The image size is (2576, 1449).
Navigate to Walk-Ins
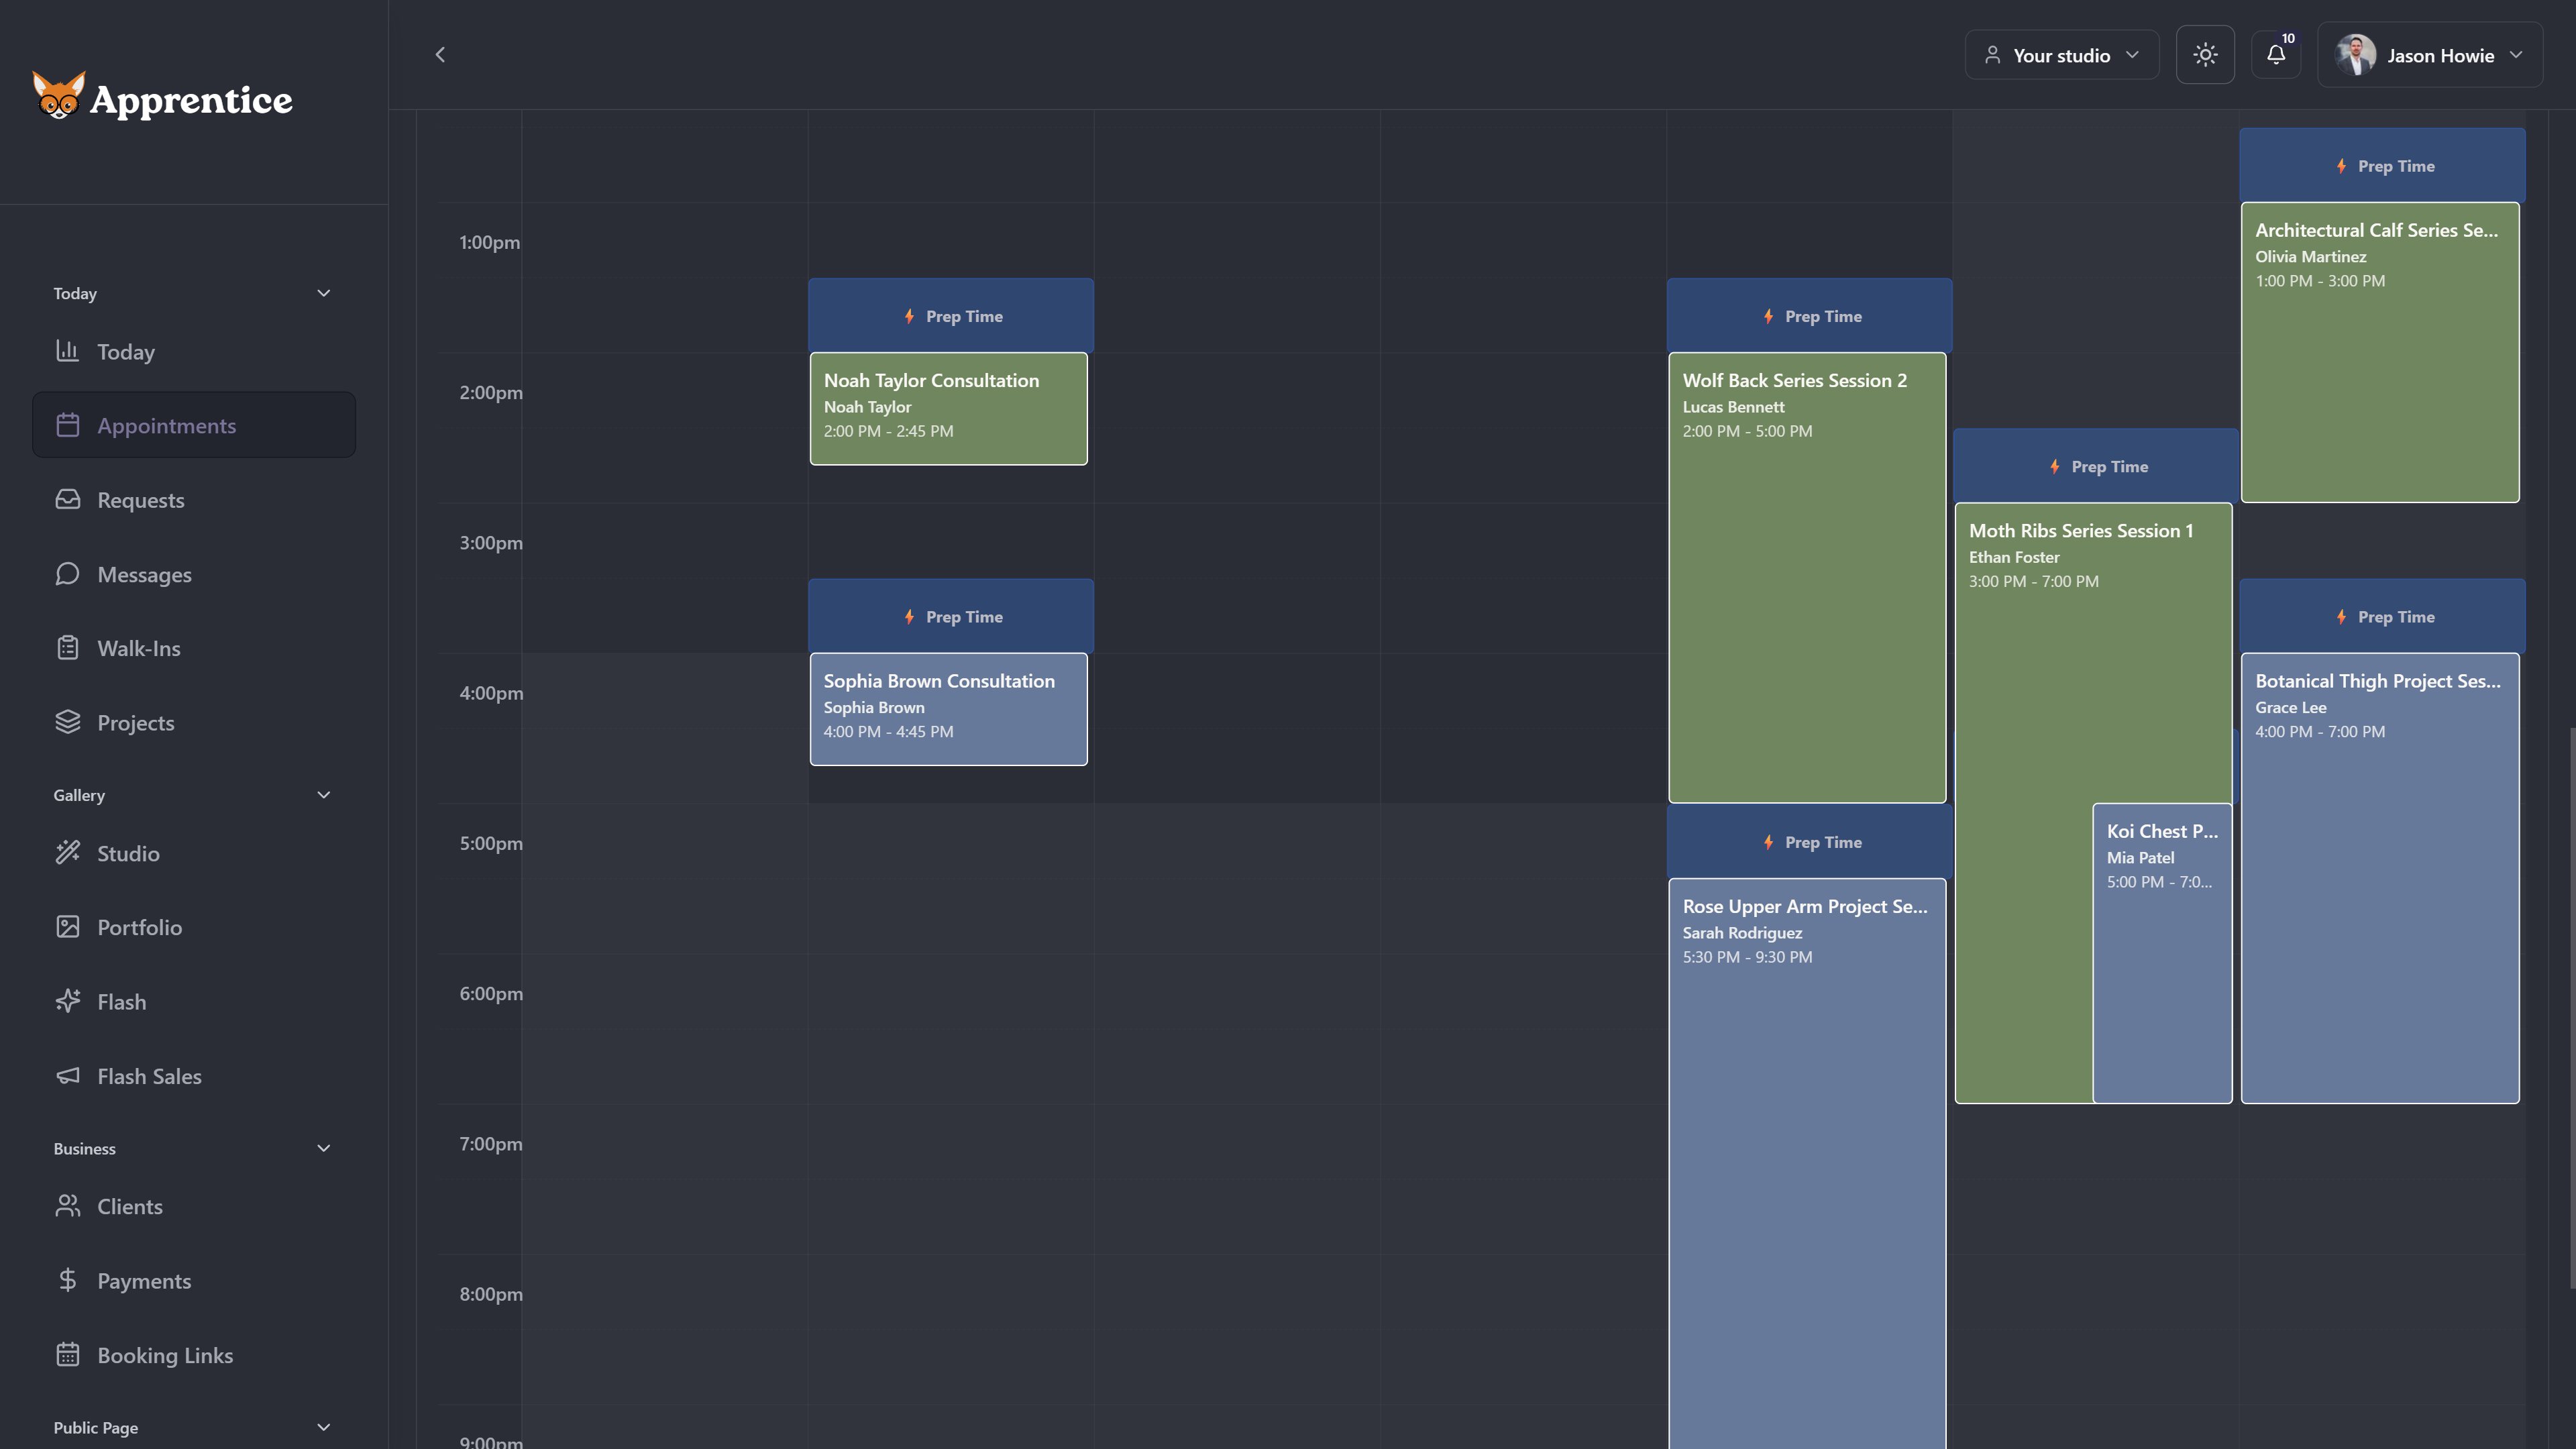[194, 648]
